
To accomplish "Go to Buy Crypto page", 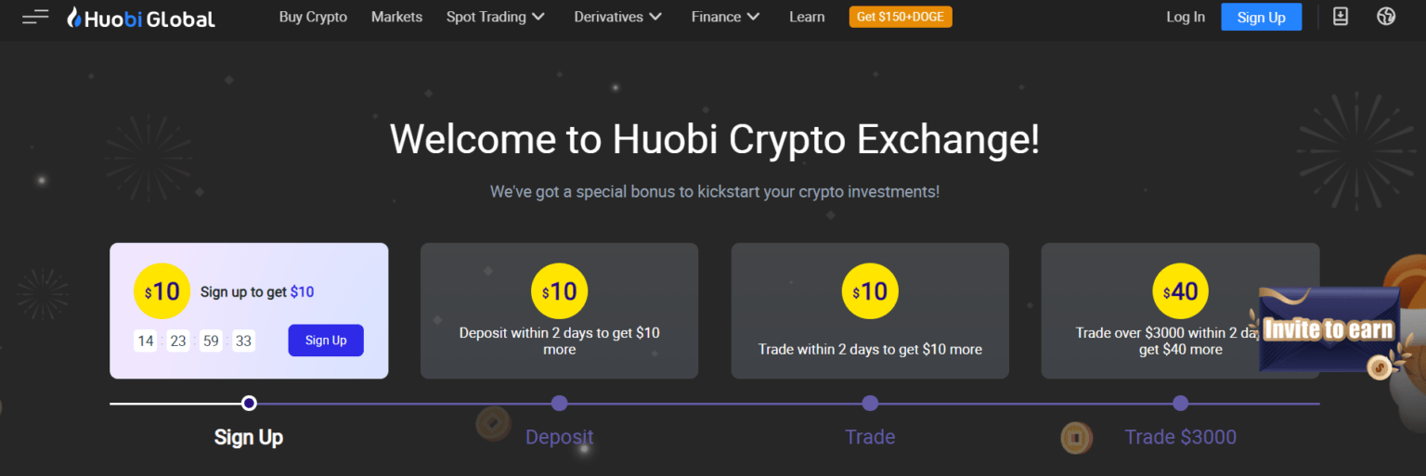I will tap(313, 17).
